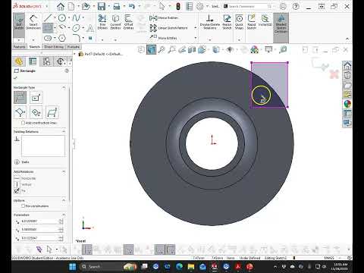Open the Smart Dimension dropdown arrow
This screenshot has width=364, height=273.
tap(33, 39)
